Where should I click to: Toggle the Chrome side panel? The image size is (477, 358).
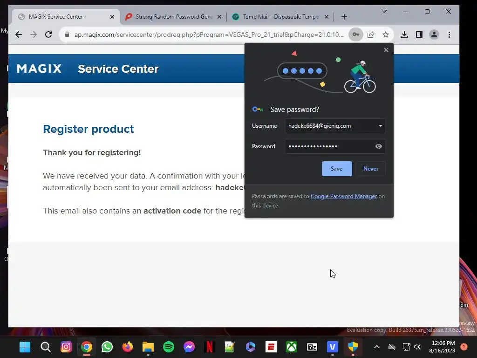coord(419,34)
